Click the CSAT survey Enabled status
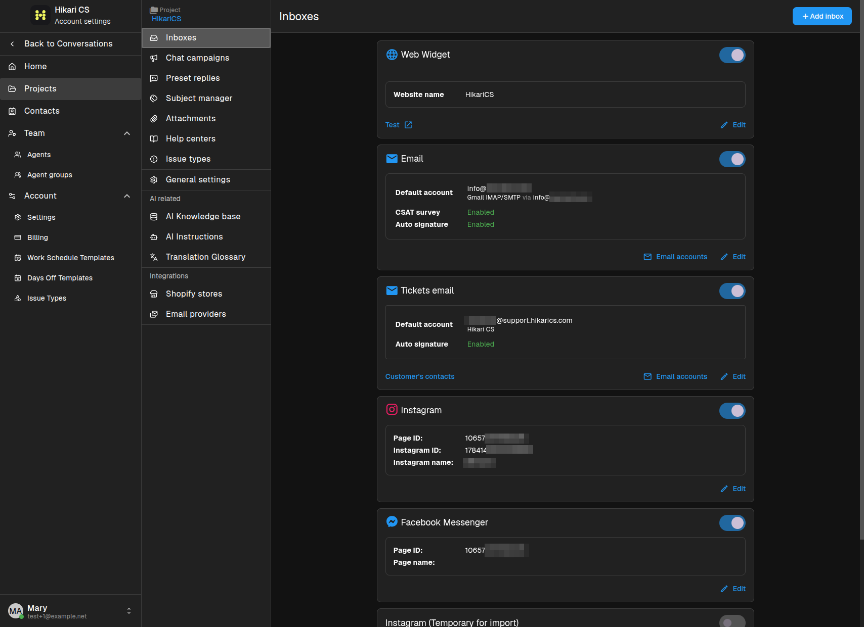 point(481,212)
